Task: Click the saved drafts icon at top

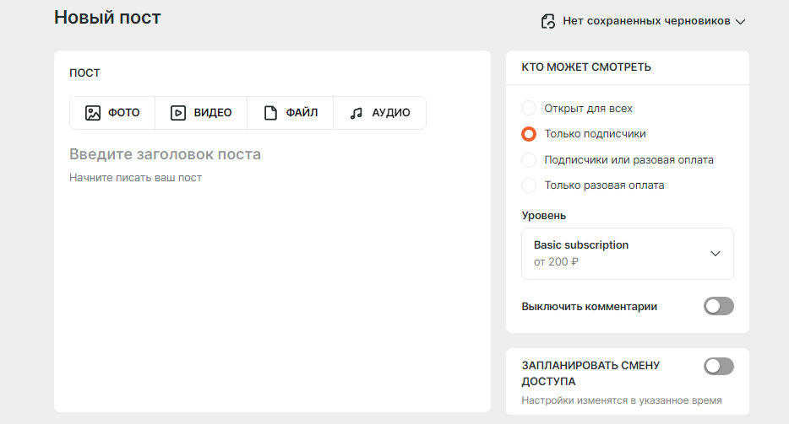Action: pos(548,21)
